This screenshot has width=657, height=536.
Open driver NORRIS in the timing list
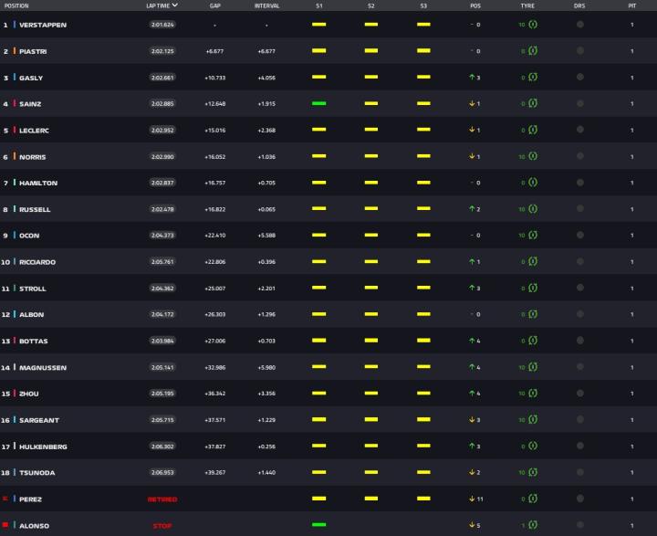pyautogui.click(x=34, y=157)
